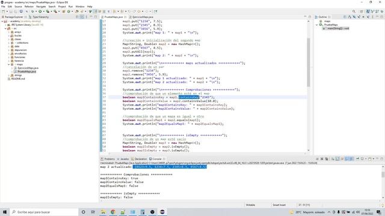The height and width of the screenshot is (216, 385).
Task: Open File Explorer from the taskbar
Action: pyautogui.click(x=103, y=212)
